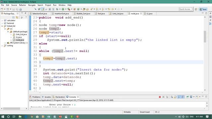Open File Explorer from the taskbar

20,117
